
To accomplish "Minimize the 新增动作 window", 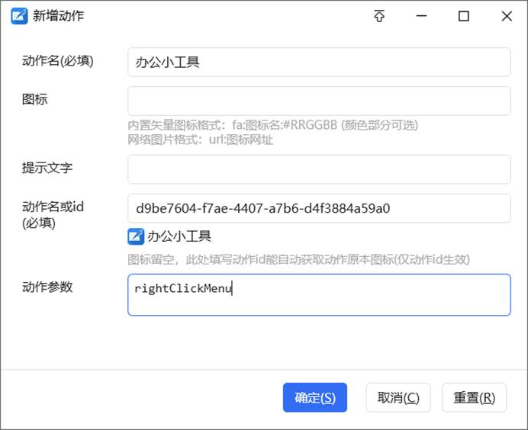I will click(421, 16).
